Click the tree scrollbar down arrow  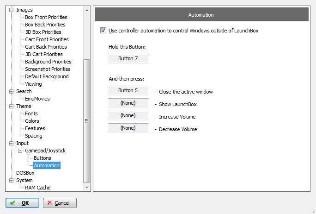point(87,187)
